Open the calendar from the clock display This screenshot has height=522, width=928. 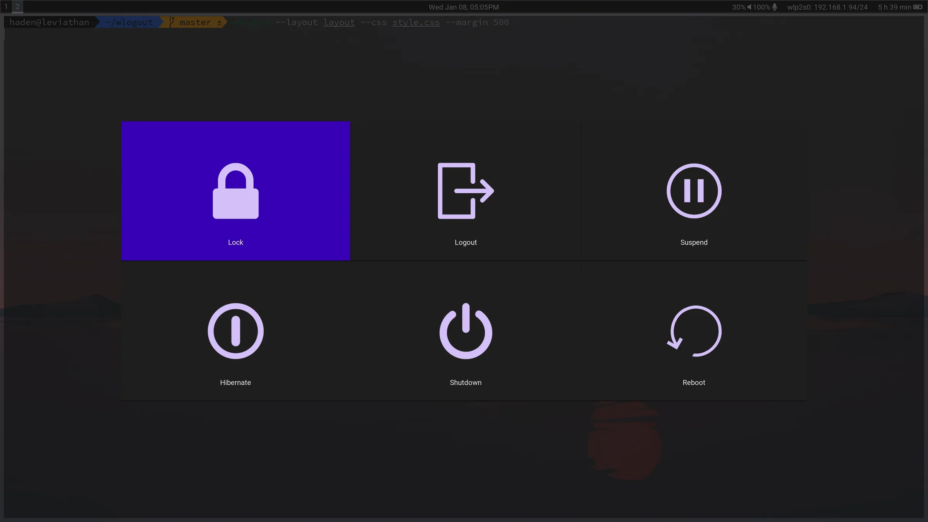point(464,7)
